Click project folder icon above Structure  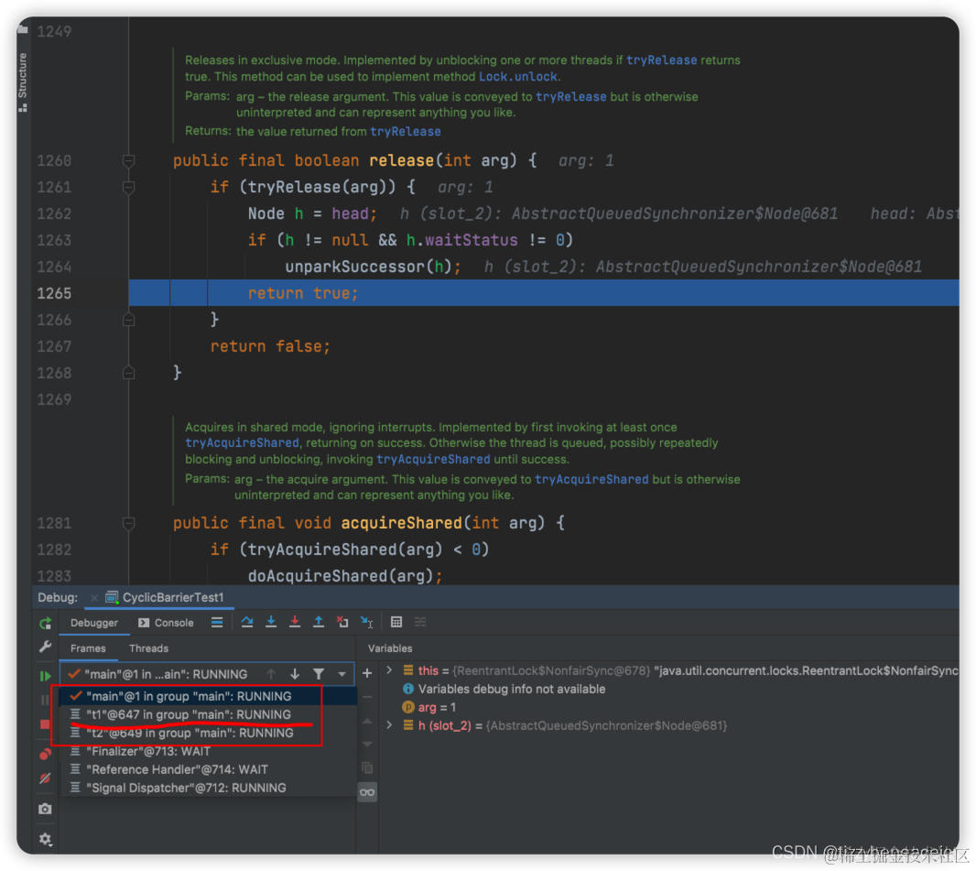tap(23, 28)
